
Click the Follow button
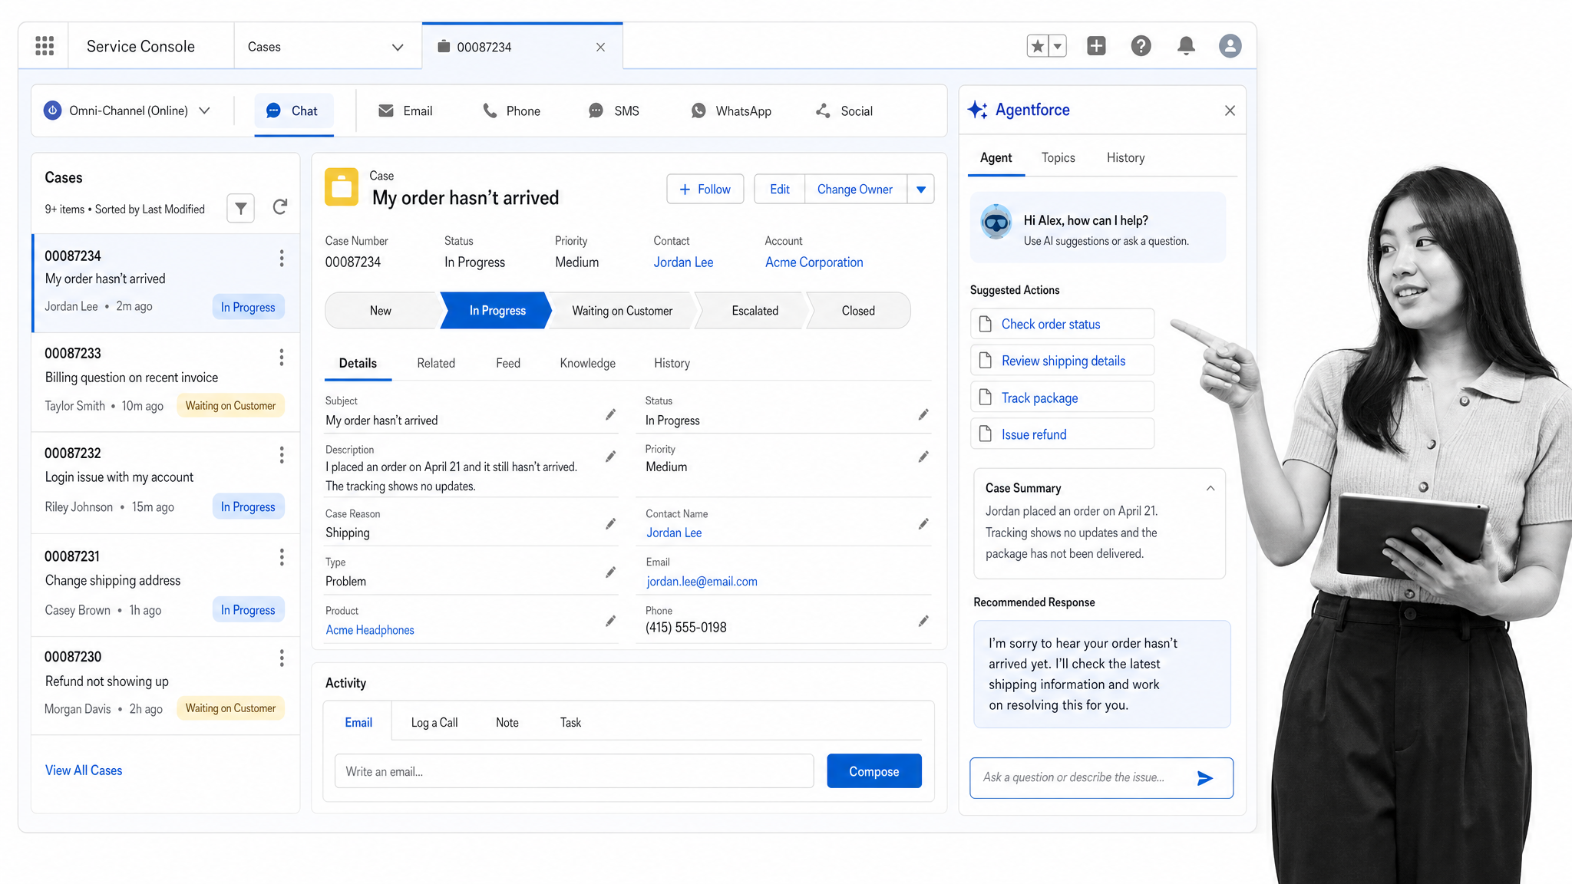point(705,189)
